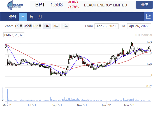Click the Zoom label

tap(9, 26)
